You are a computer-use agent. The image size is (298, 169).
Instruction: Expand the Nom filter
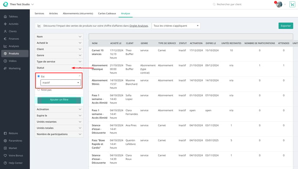click(59, 37)
